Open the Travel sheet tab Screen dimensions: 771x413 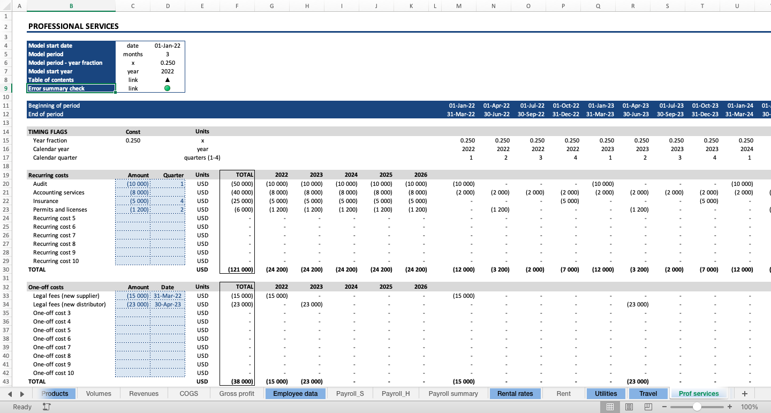(x=648, y=394)
